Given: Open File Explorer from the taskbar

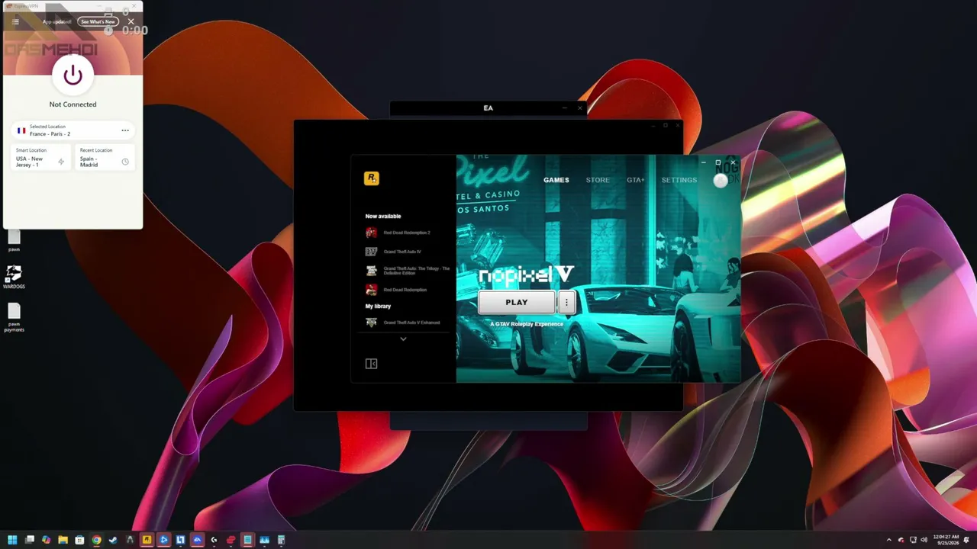Looking at the screenshot, I should (x=63, y=540).
